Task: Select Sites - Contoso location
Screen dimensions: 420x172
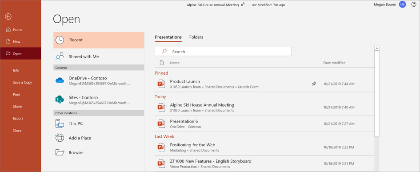Action: coord(99,100)
